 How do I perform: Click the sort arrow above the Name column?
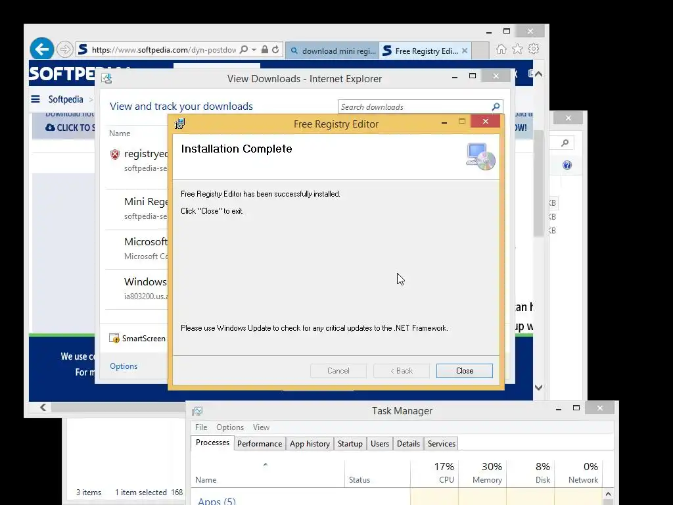click(266, 464)
